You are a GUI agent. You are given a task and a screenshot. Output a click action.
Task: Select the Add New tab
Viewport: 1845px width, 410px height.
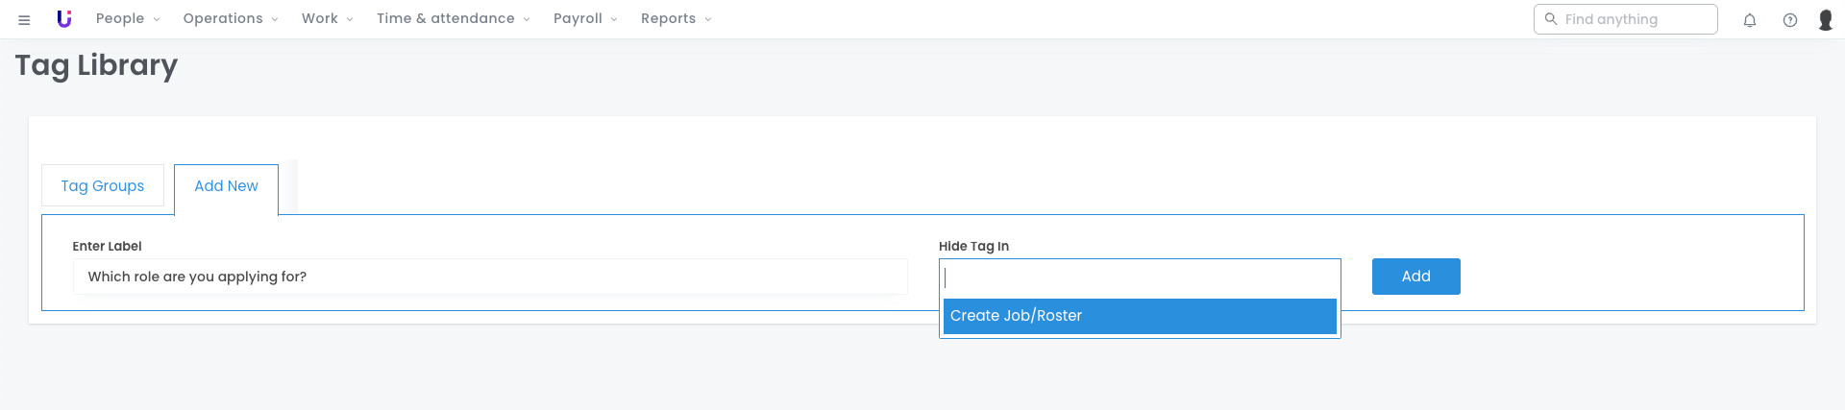226,186
